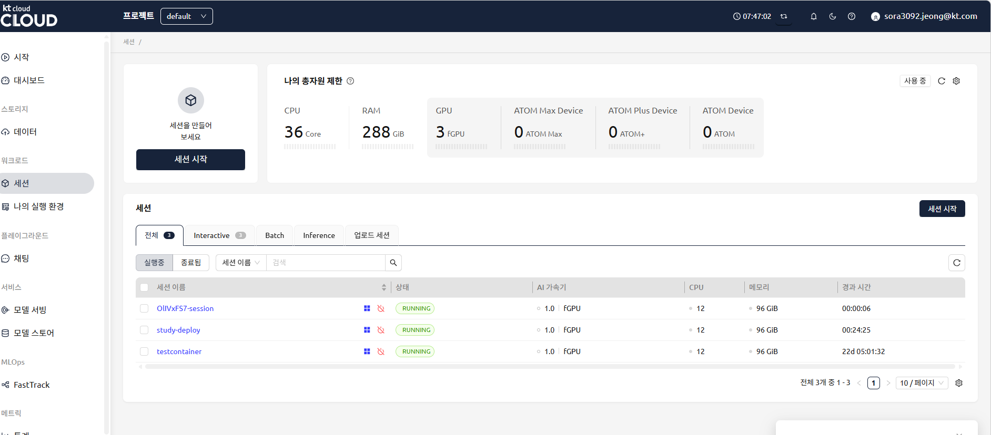Image resolution: width=991 pixels, height=435 pixels.
Task: Open 10 / 페이지 page size dropdown
Action: pos(922,383)
